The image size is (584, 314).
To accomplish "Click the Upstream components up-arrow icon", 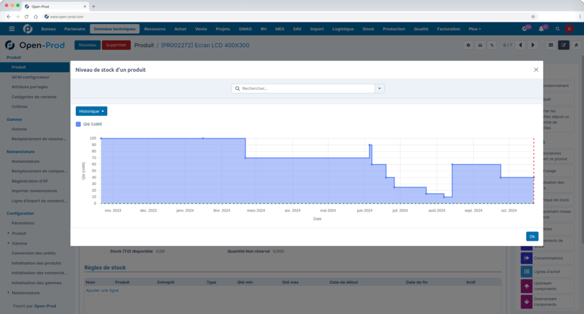I will coord(526,286).
